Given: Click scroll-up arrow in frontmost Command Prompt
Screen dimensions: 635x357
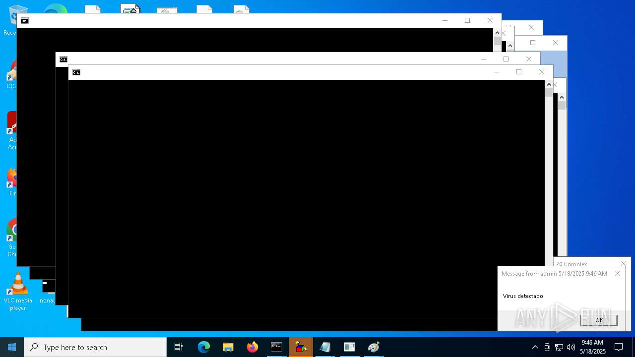Looking at the screenshot, I should (549, 84).
